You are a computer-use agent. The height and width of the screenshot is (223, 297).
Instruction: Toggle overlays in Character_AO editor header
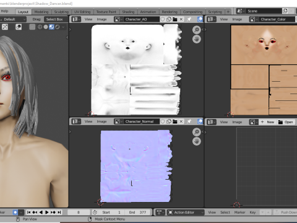(200, 19)
